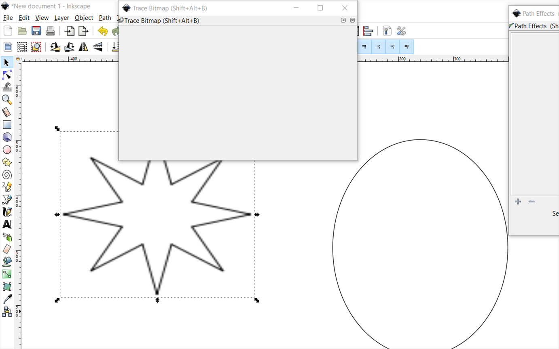
Task: Toggle scale stroke width when scaling
Action: coord(364,47)
